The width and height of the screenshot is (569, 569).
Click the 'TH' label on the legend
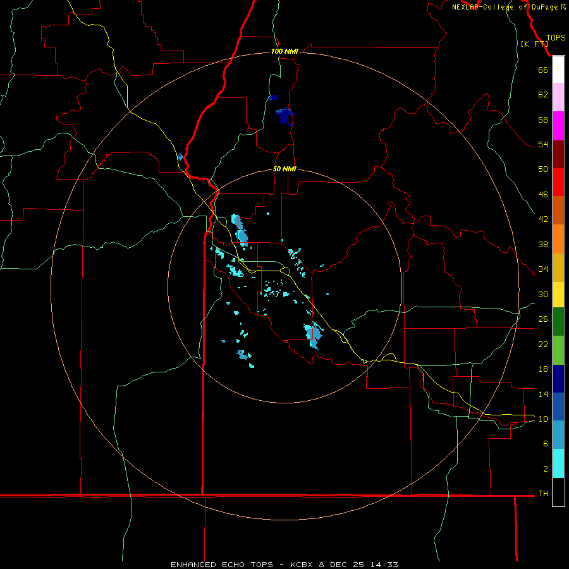543,493
